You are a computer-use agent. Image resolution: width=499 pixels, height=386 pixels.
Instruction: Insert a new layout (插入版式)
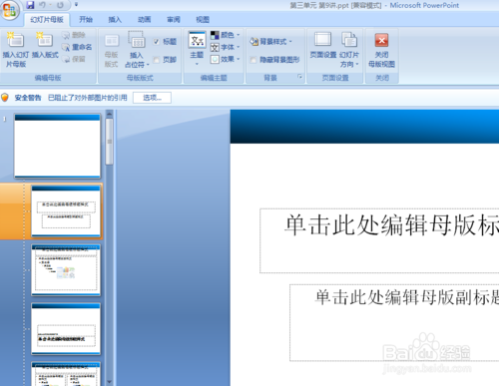(45, 45)
